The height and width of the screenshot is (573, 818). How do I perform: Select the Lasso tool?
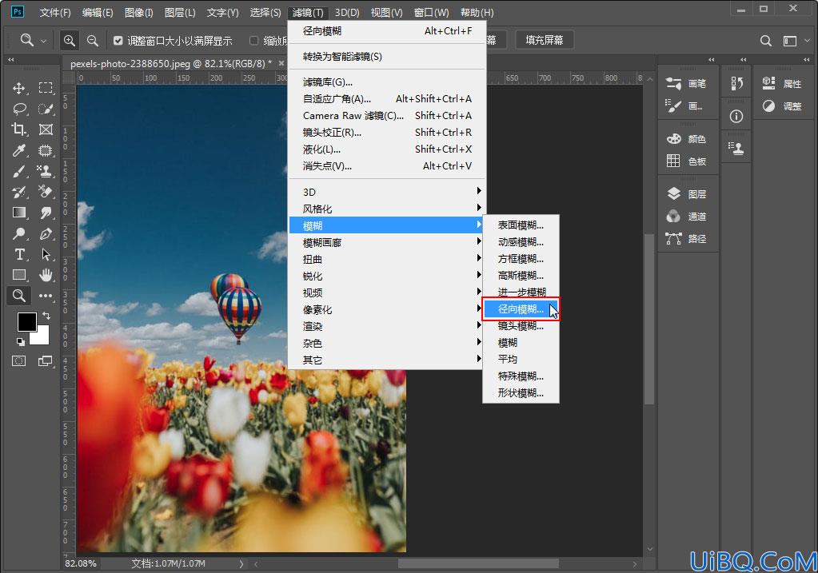[x=19, y=109]
